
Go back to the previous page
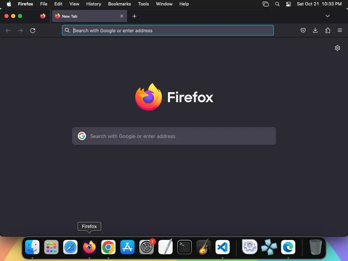(8, 30)
